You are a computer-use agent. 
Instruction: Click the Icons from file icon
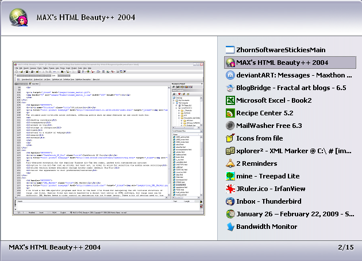pos(230,138)
